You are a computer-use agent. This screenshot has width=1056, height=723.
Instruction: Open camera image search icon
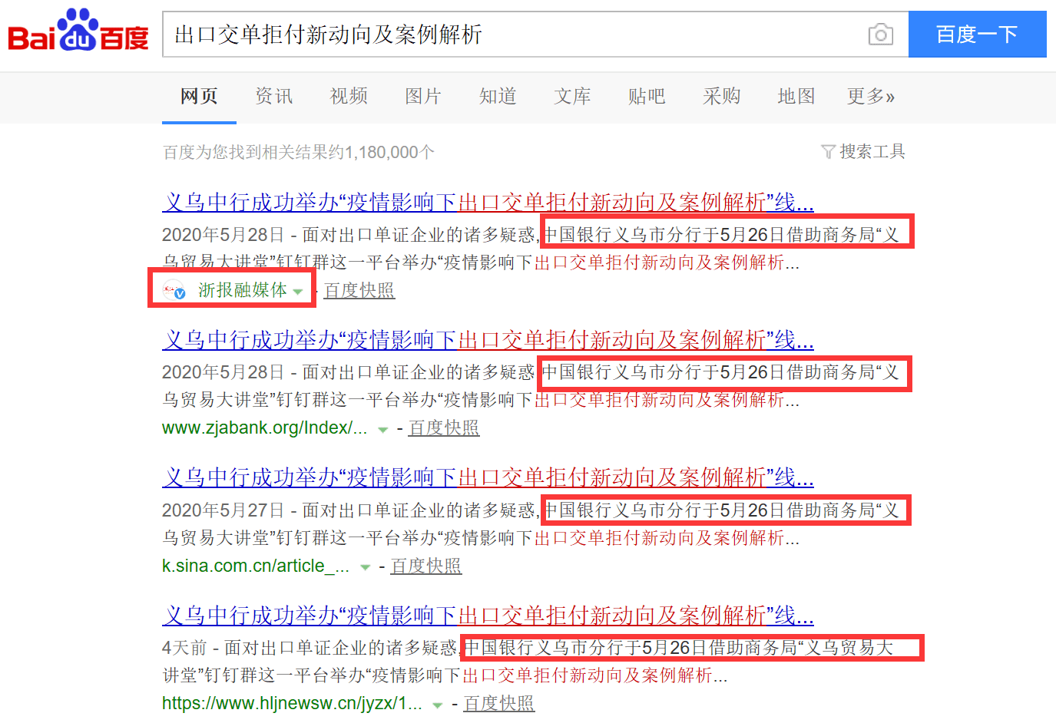coord(881,35)
